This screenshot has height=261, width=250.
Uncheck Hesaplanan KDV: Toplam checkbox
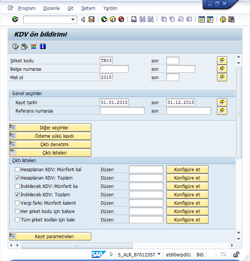(x=17, y=178)
